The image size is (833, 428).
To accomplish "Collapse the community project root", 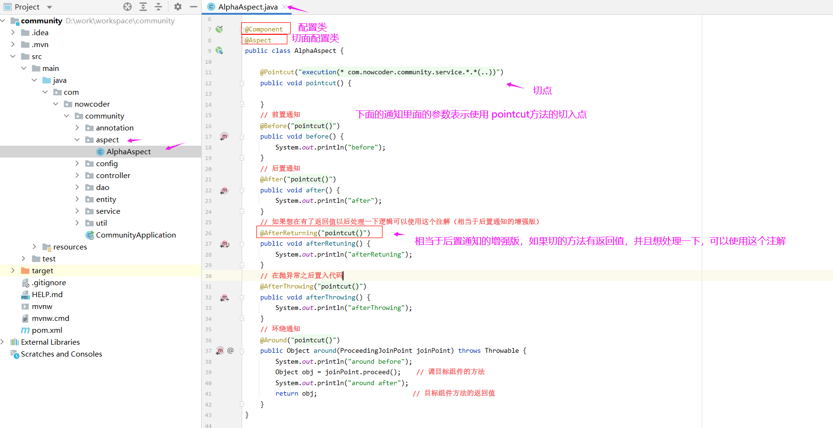I will click(3, 20).
